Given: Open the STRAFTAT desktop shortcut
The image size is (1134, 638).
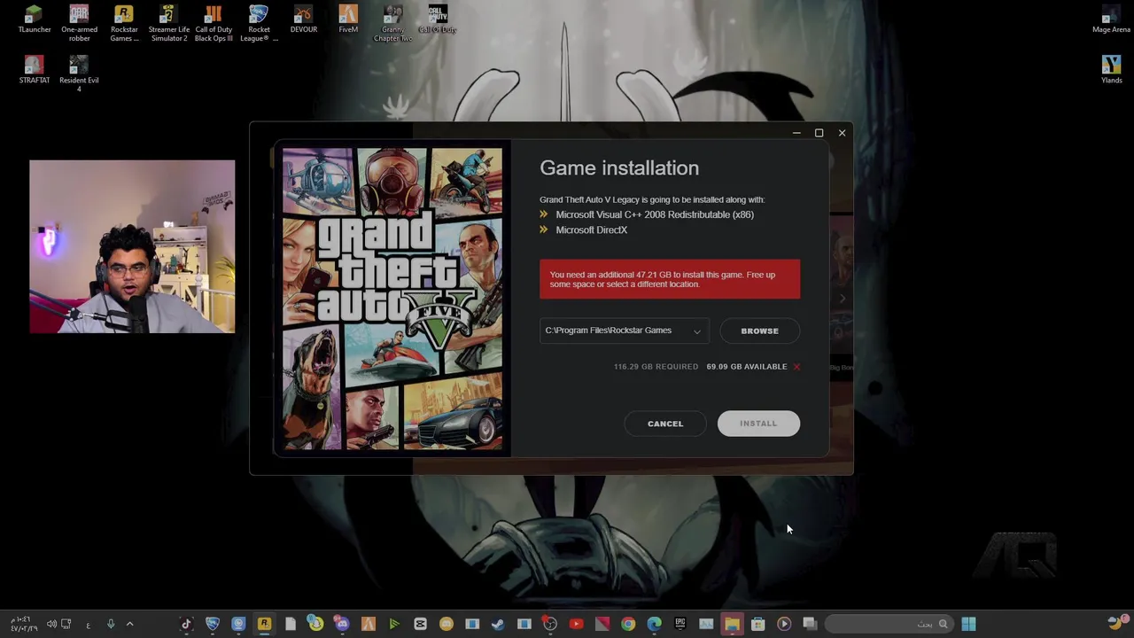Looking at the screenshot, I should [34, 70].
